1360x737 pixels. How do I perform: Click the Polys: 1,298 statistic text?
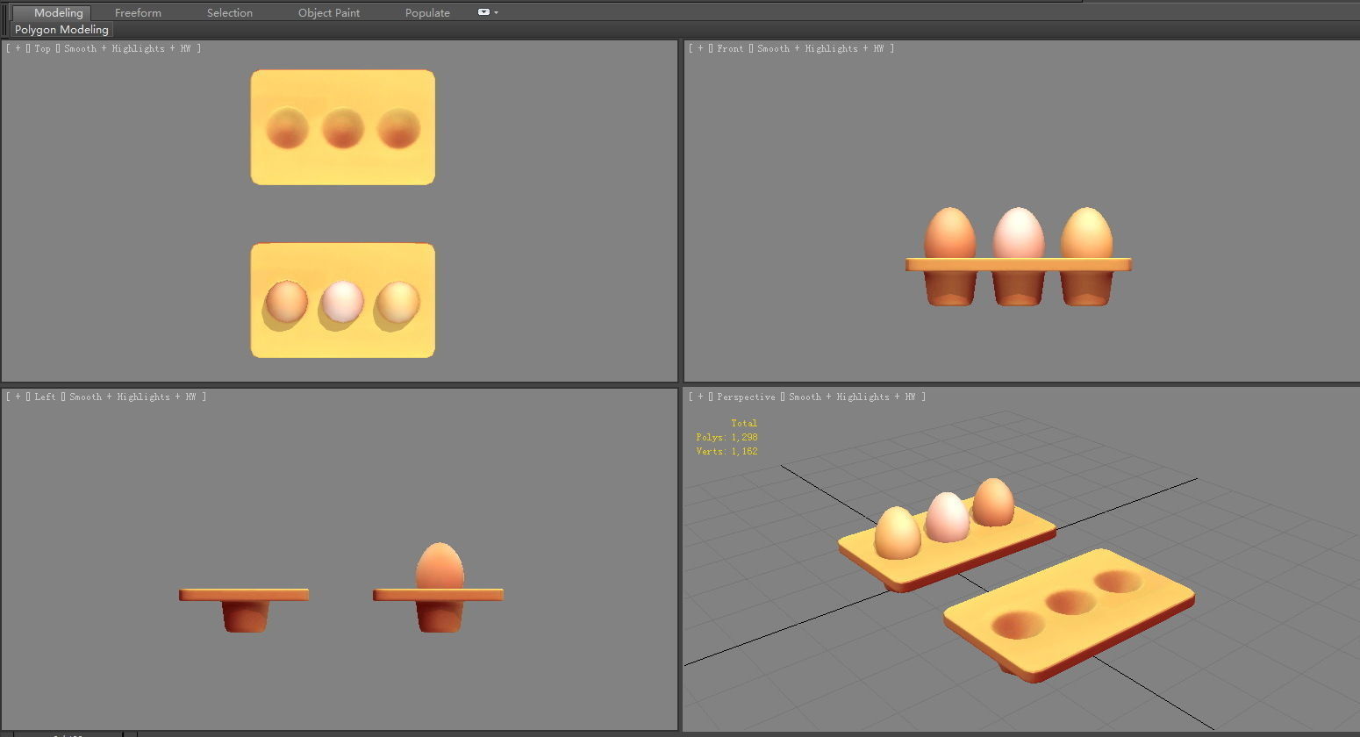click(727, 437)
